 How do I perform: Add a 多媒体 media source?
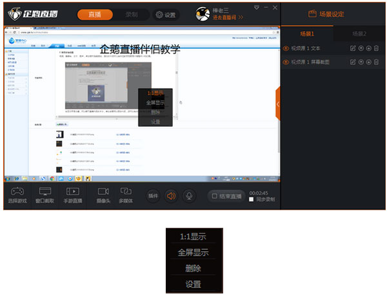[126, 196]
